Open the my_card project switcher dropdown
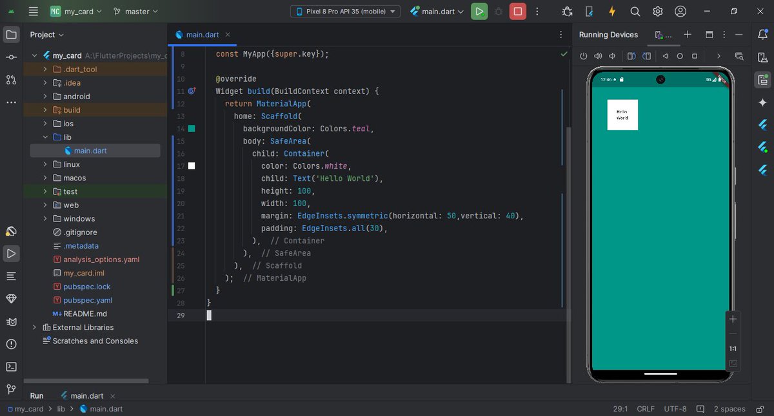Image resolution: width=774 pixels, height=416 pixels. 76,12
